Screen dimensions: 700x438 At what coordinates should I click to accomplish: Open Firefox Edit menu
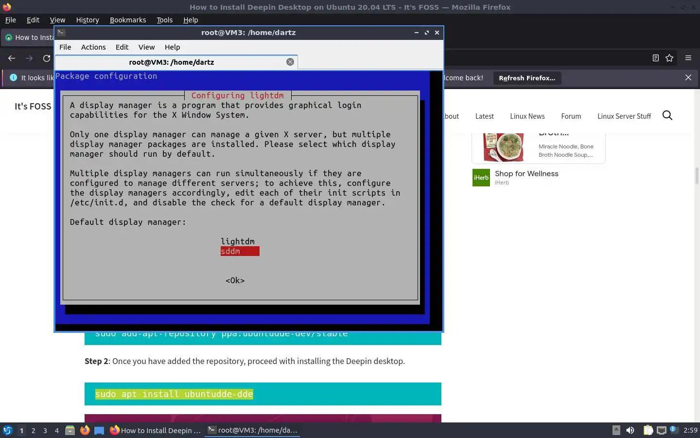tap(33, 20)
